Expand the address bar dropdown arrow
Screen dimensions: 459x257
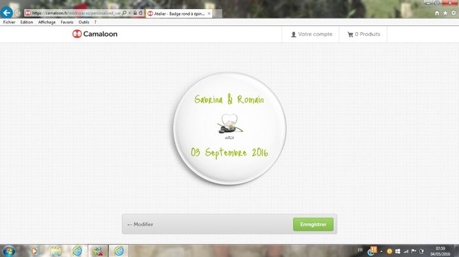pyautogui.click(x=130, y=13)
